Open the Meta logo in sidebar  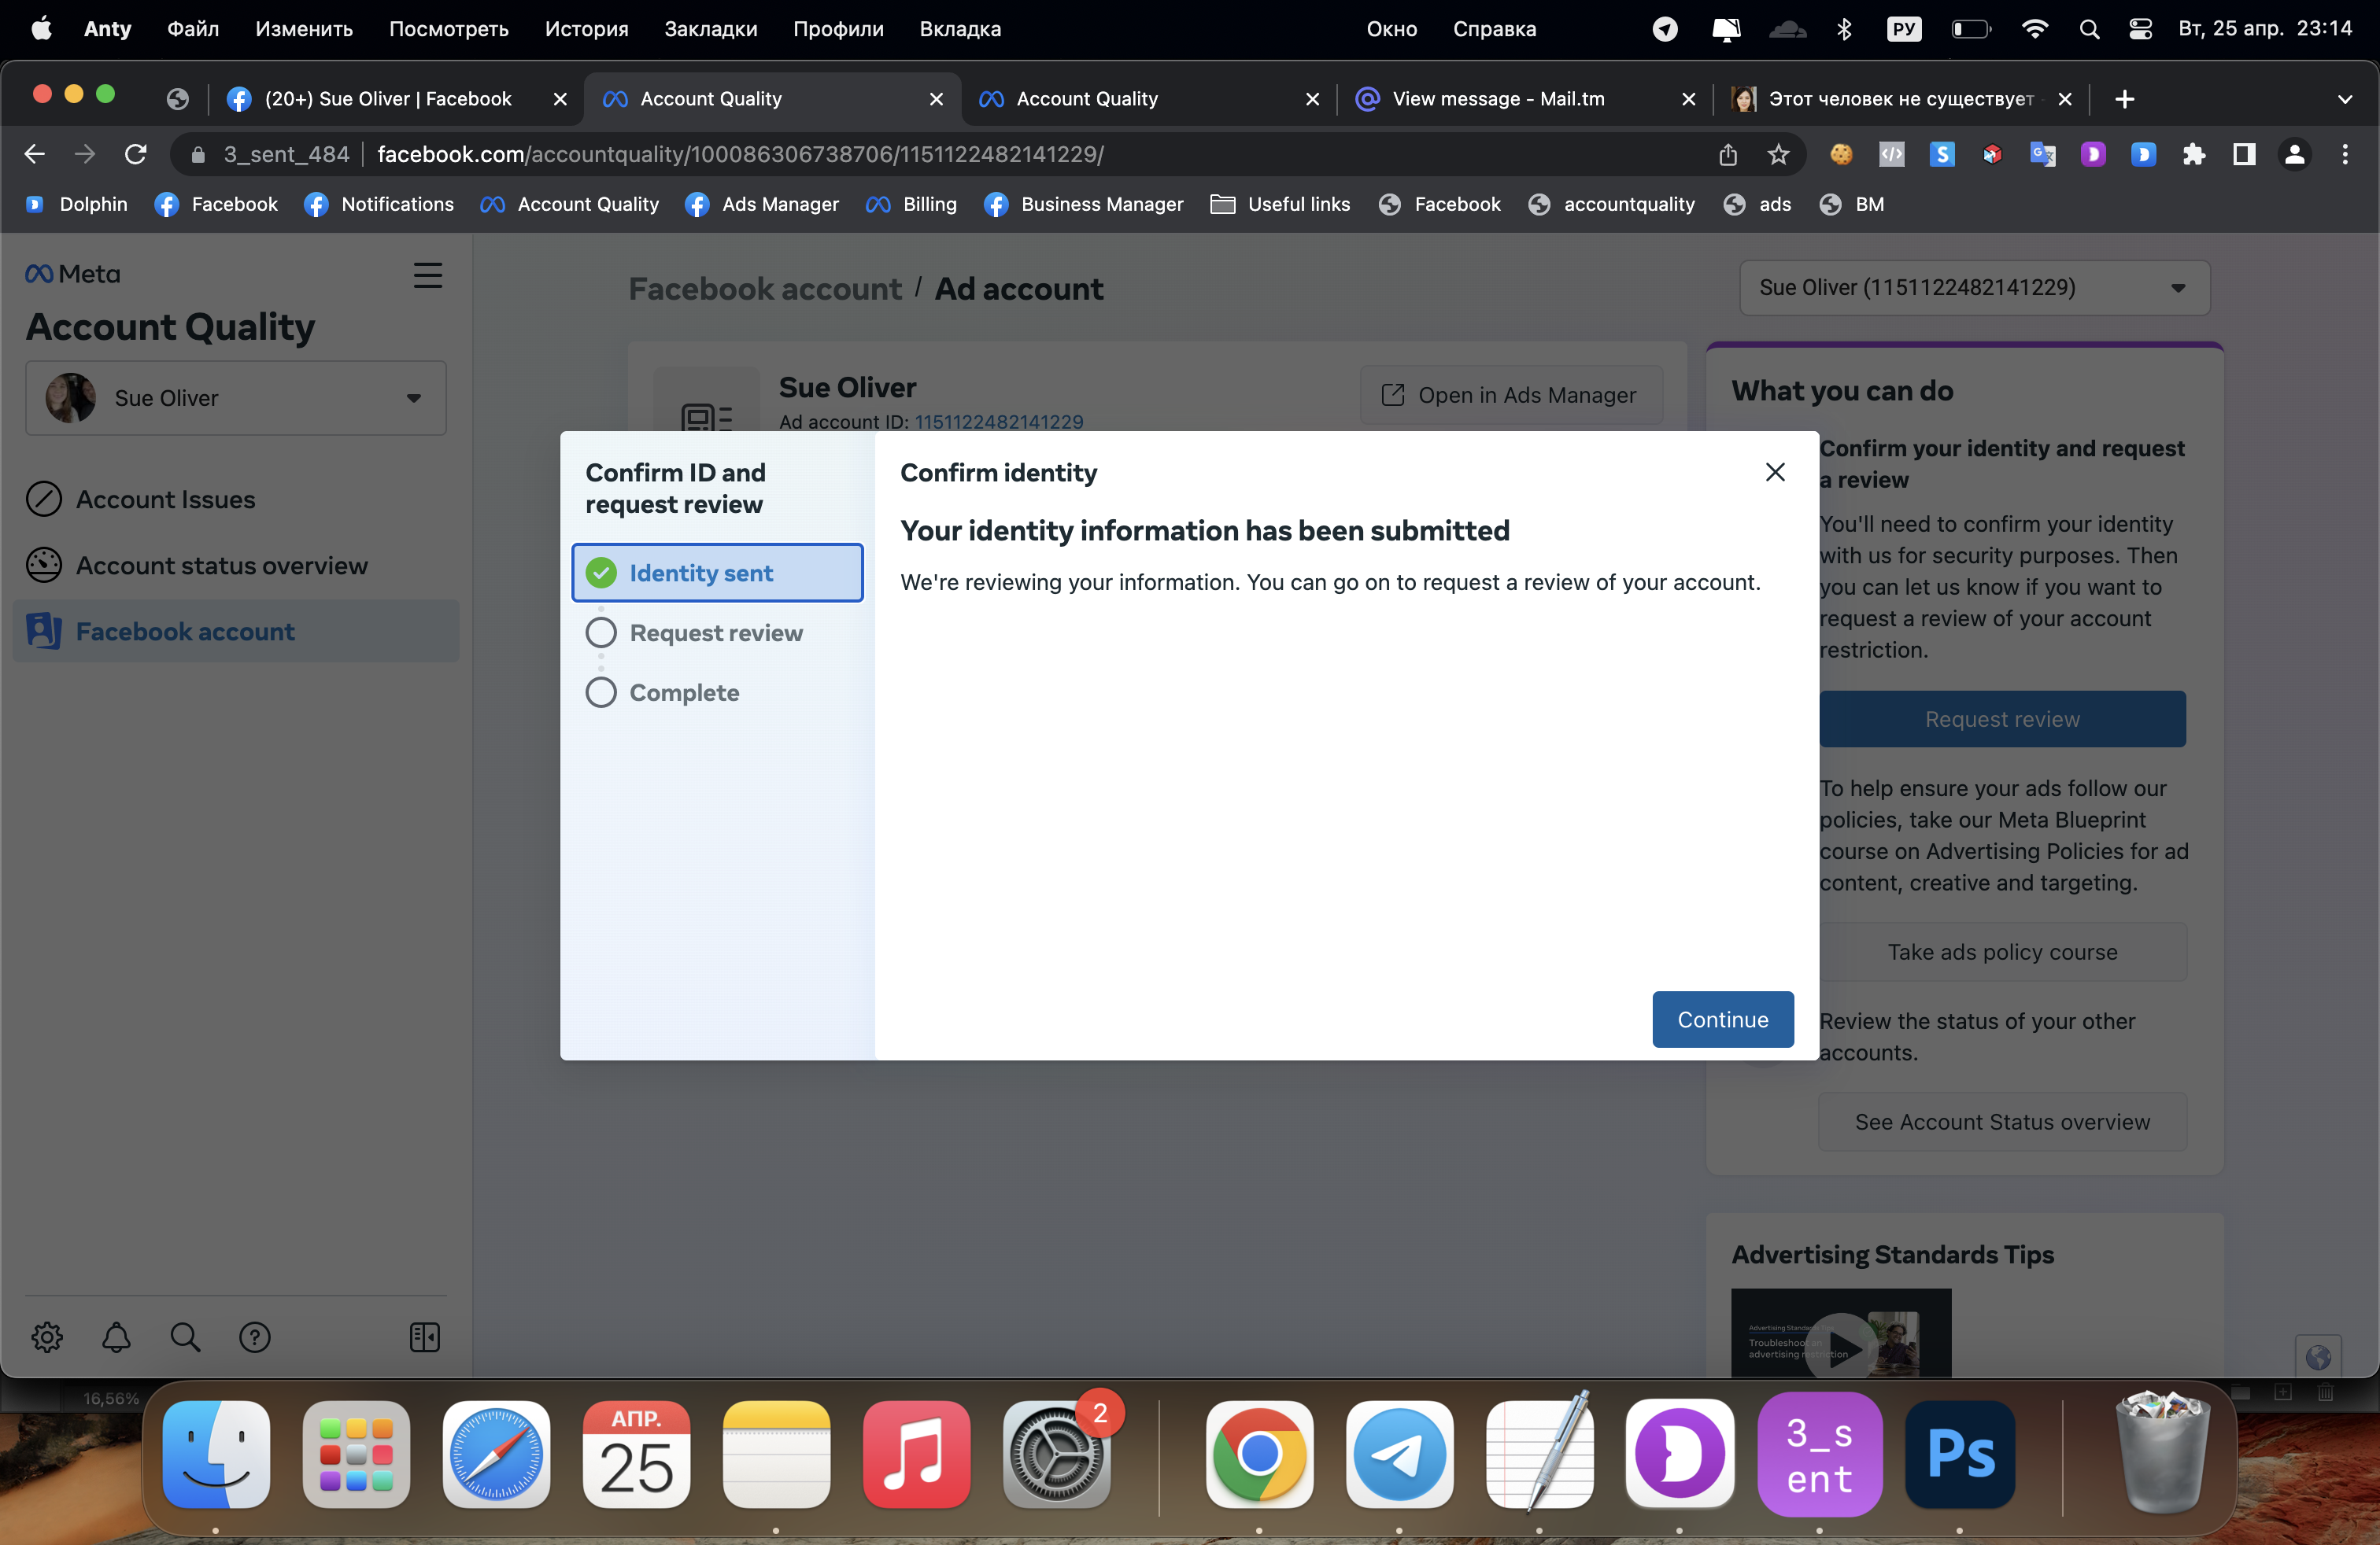(x=73, y=274)
